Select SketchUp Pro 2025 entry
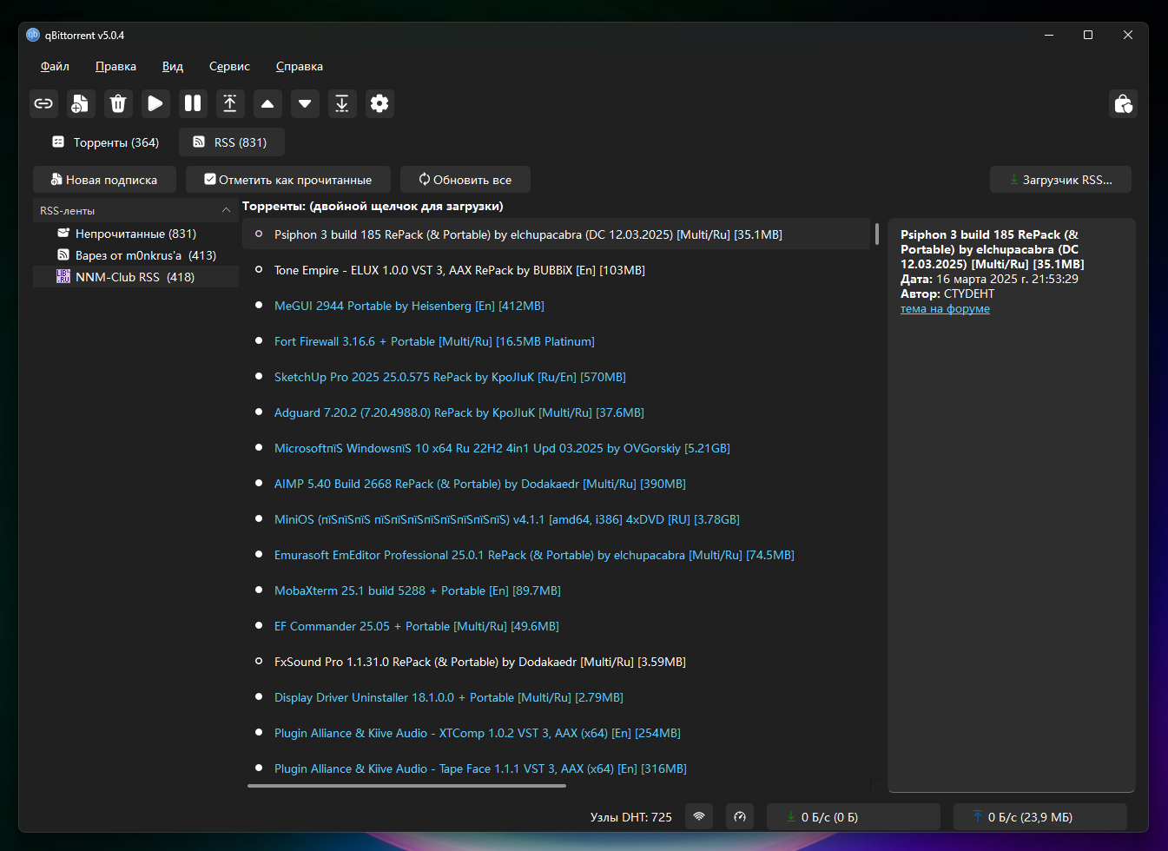1168x851 pixels. [556, 377]
